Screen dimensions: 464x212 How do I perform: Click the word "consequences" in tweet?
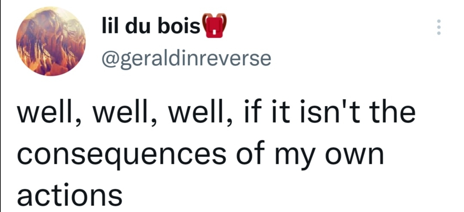[122, 153]
